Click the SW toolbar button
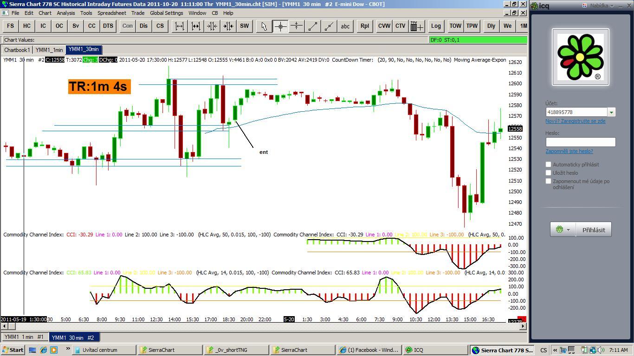 (x=244, y=26)
